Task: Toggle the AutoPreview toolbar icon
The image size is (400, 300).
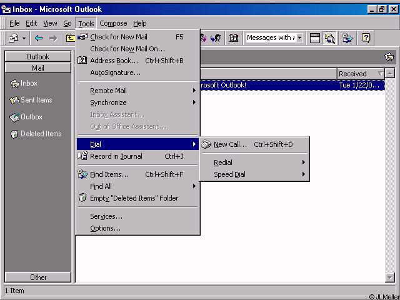Action: point(329,38)
